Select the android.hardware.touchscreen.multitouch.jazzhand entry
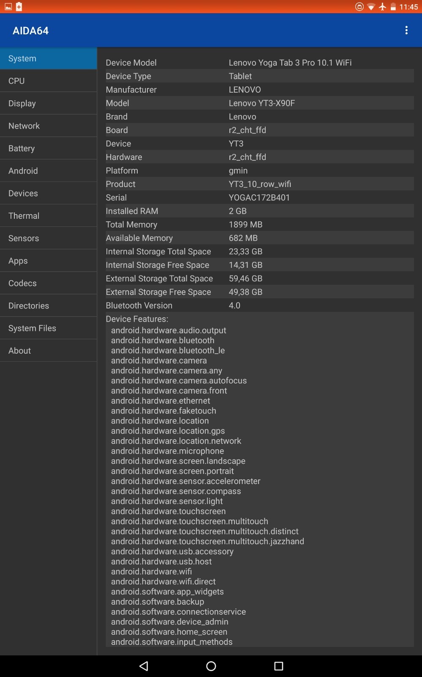Image resolution: width=422 pixels, height=677 pixels. [x=207, y=542]
